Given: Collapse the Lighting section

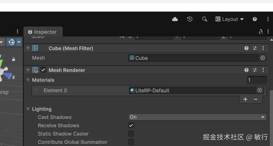Looking at the screenshot, I should [28, 109].
